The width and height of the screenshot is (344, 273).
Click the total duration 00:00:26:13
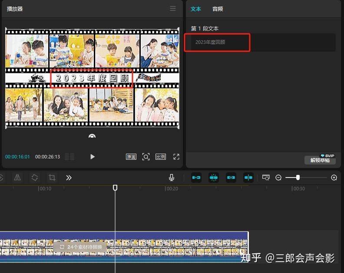(47, 157)
